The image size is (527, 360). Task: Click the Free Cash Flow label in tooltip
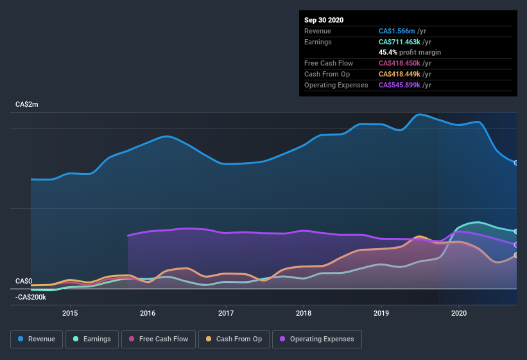coord(329,63)
